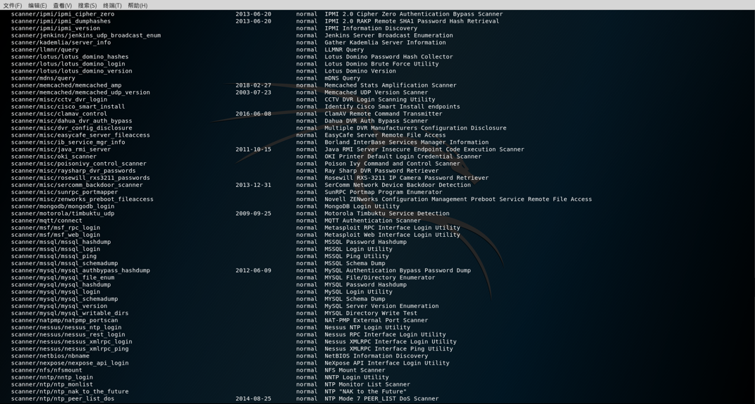Click SunRPC Portmap Program Enumerator text
The image size is (755, 404).
[x=383, y=192]
